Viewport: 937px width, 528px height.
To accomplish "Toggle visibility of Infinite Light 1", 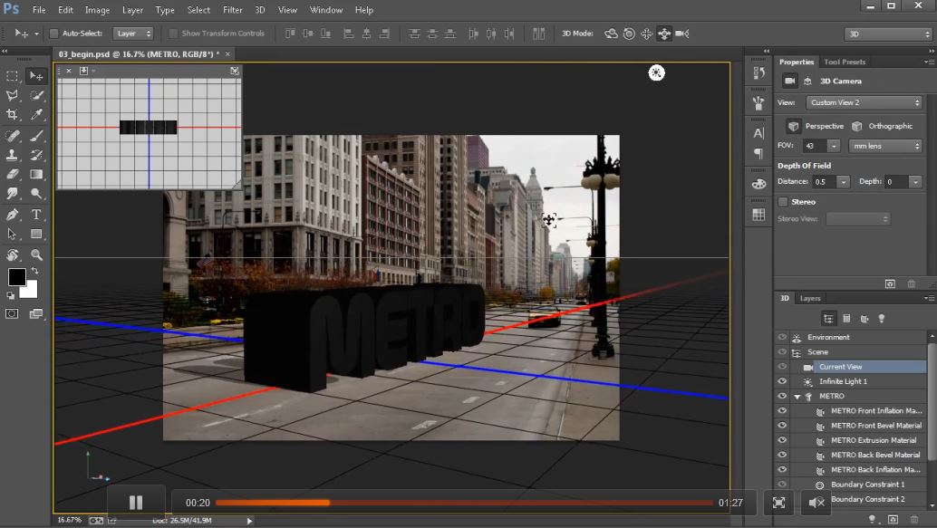I will click(x=782, y=381).
